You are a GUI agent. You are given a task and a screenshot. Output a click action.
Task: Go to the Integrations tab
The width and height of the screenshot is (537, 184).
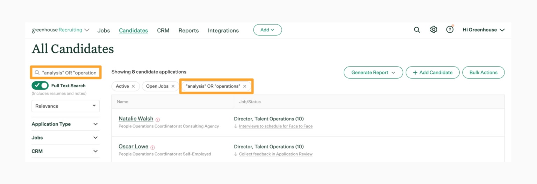coord(223,30)
